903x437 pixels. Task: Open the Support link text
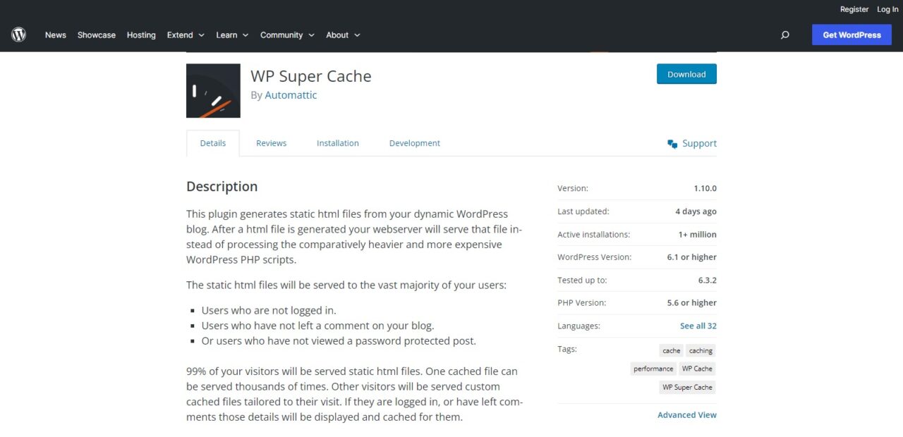[x=699, y=143]
